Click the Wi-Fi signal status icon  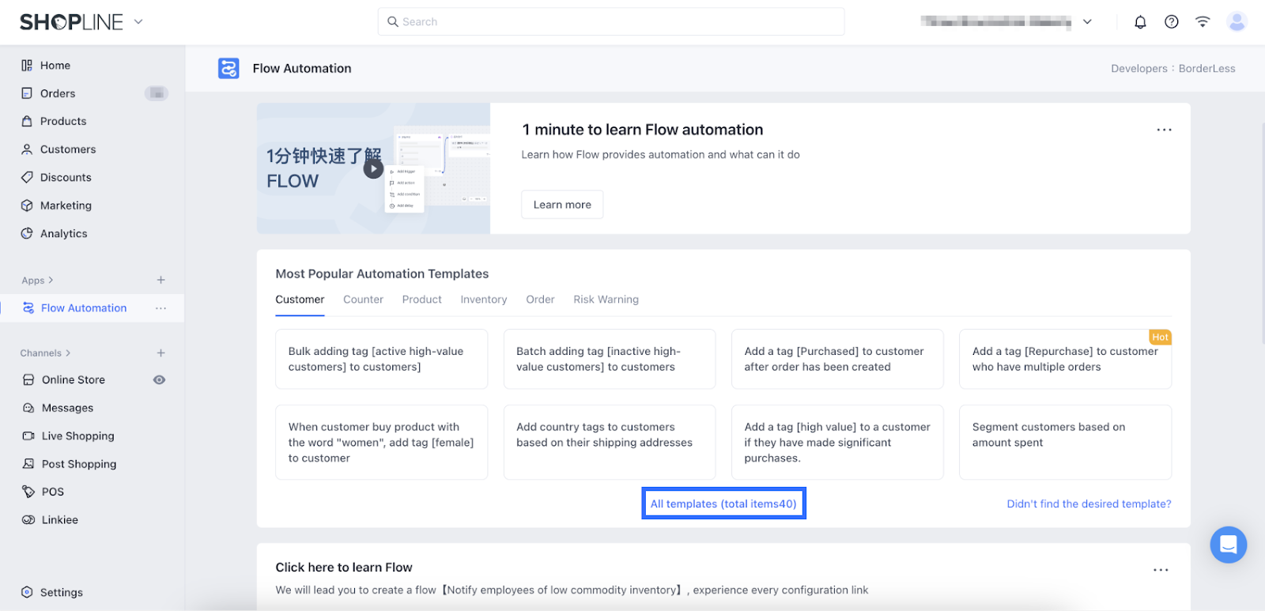1203,22
